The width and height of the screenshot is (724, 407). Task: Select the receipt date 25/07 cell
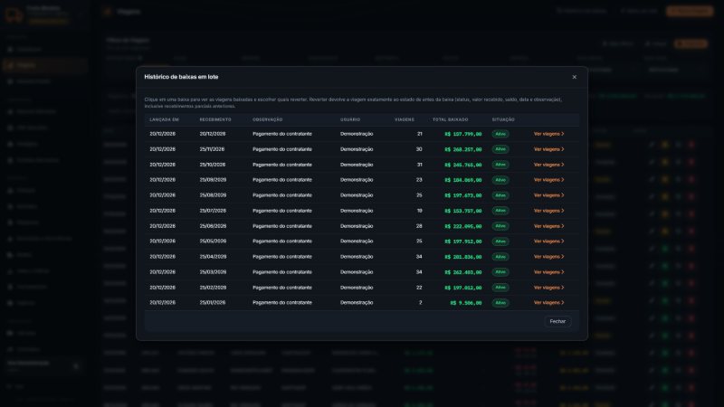pos(213,211)
